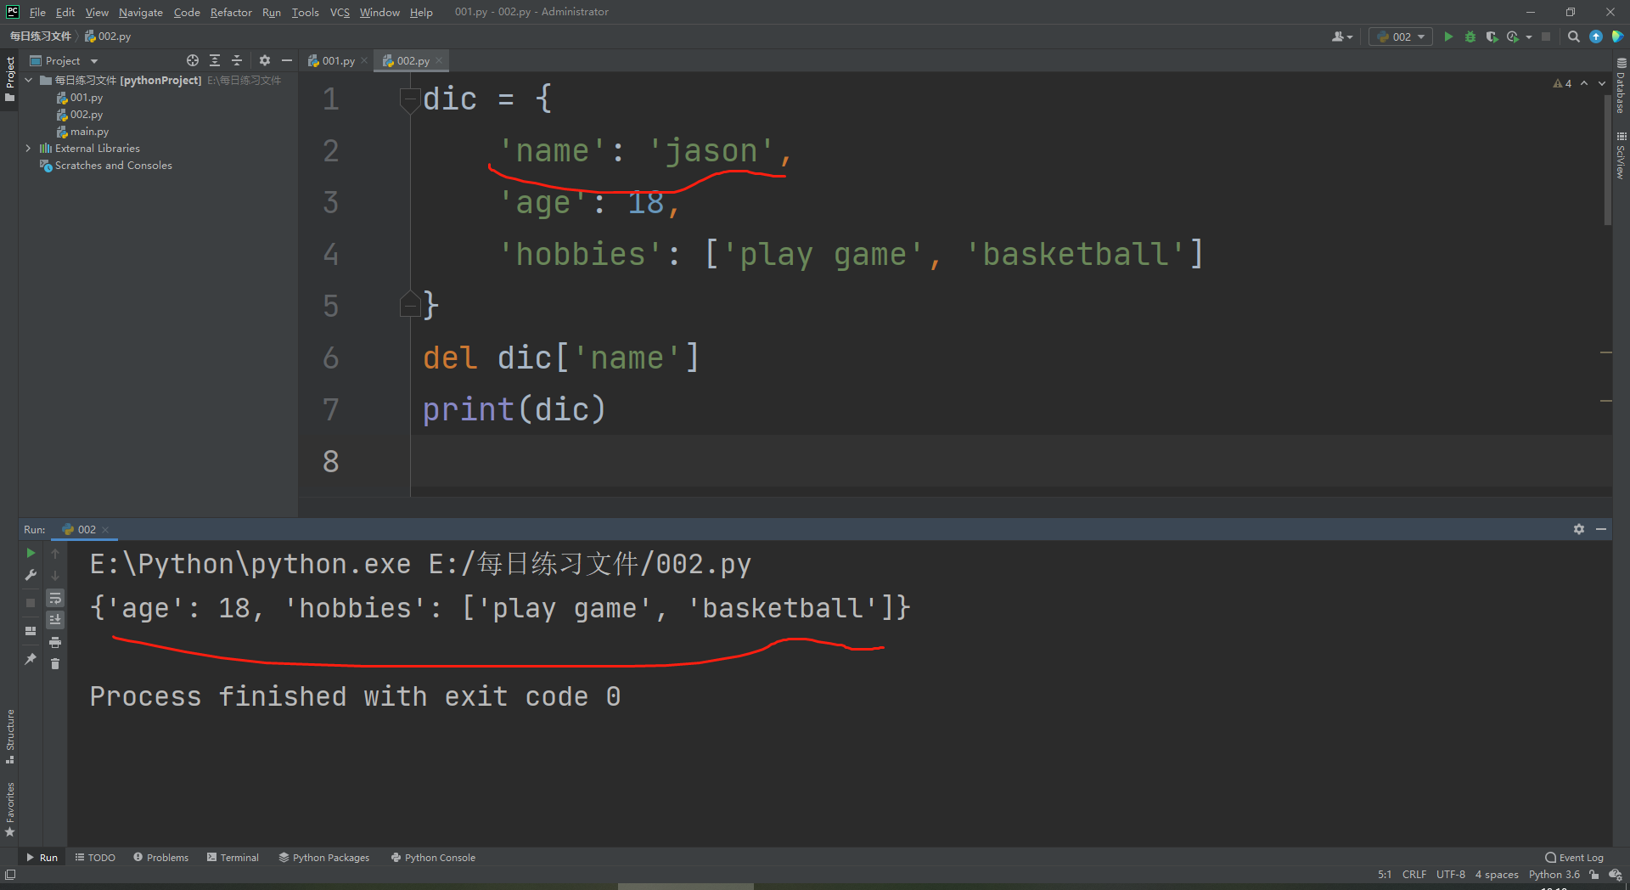Show the Problems tool window

click(x=161, y=858)
